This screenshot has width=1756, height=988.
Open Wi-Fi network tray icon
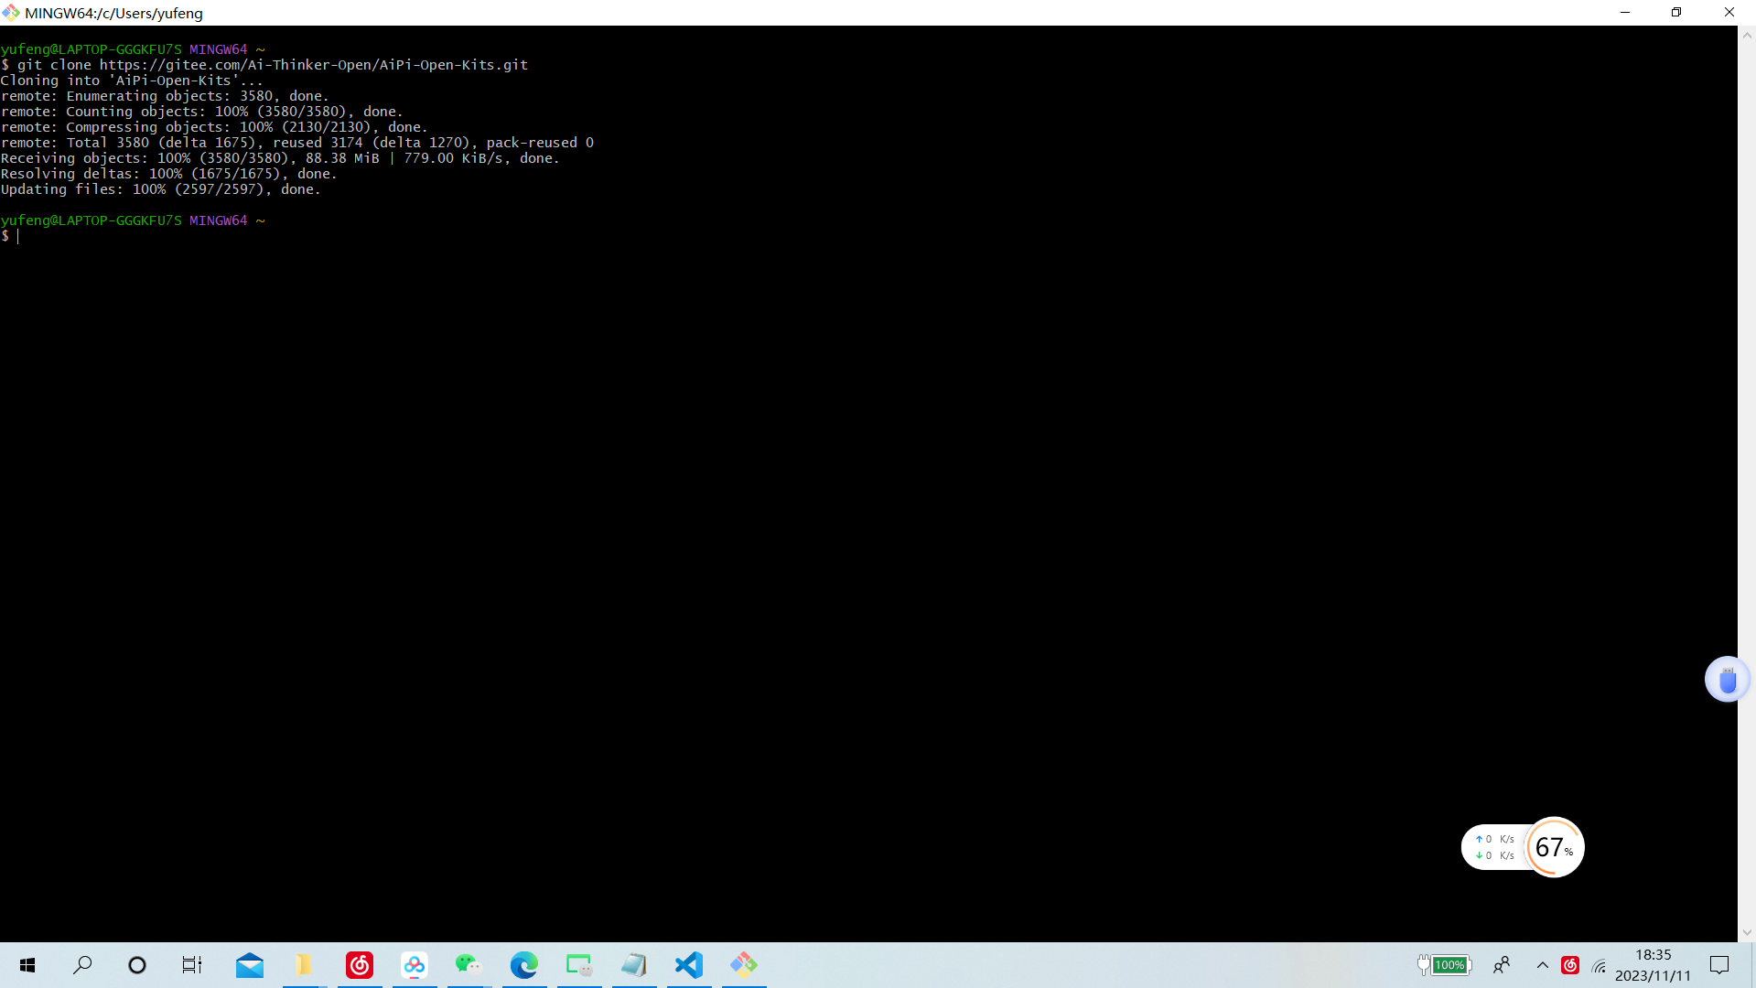[x=1600, y=965]
